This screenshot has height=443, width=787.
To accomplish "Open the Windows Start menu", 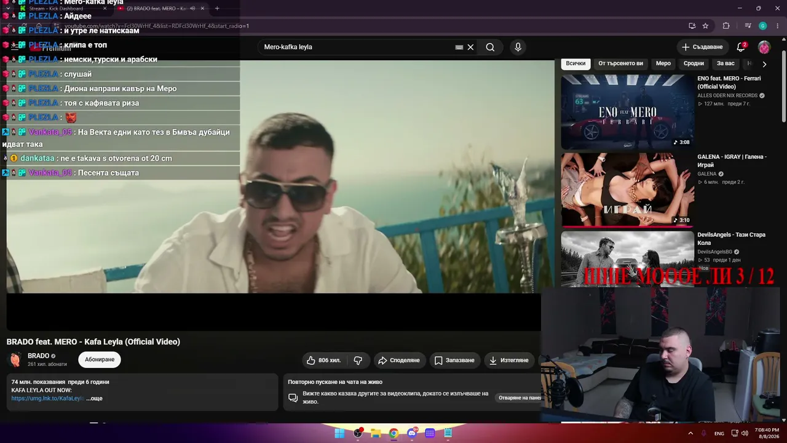I will (x=339, y=433).
